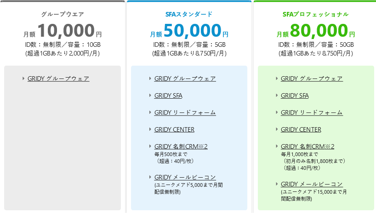Open GRIDY メールビーコン in SFAスタンダード plan
The height and width of the screenshot is (213, 376).
(x=185, y=177)
